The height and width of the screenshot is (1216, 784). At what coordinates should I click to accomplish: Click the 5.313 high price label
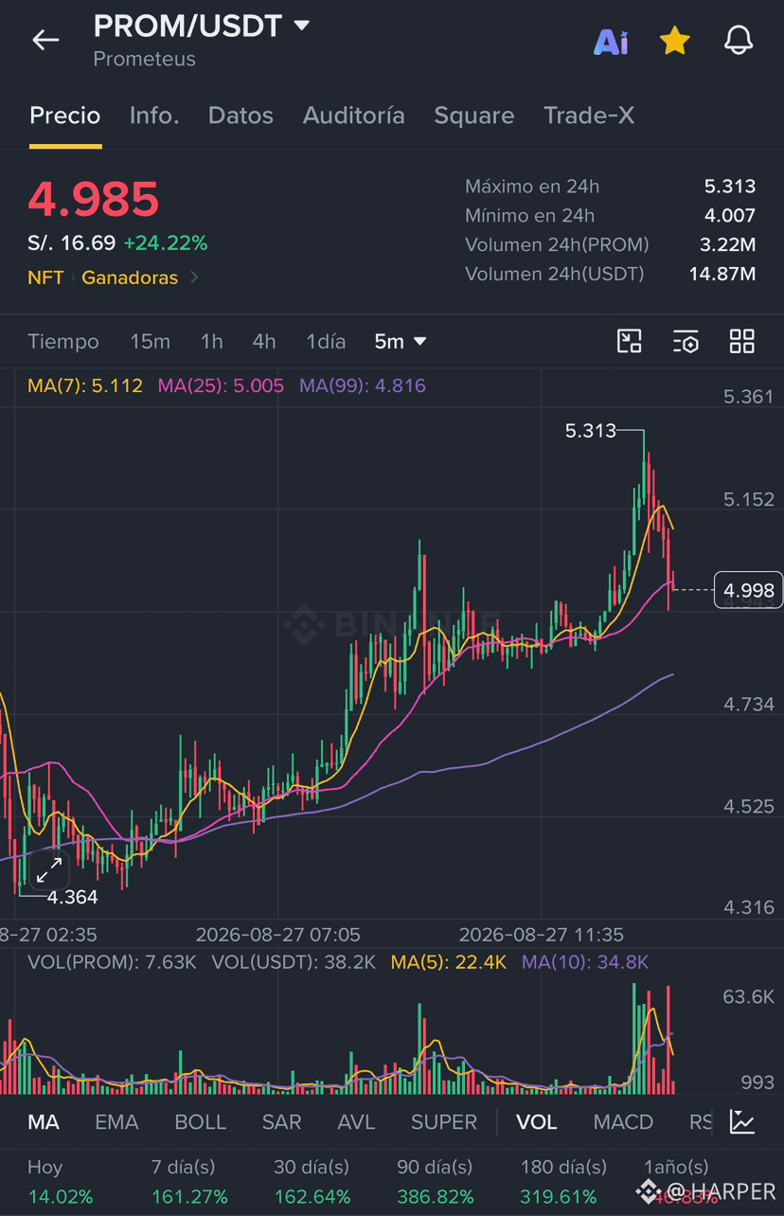pyautogui.click(x=590, y=431)
